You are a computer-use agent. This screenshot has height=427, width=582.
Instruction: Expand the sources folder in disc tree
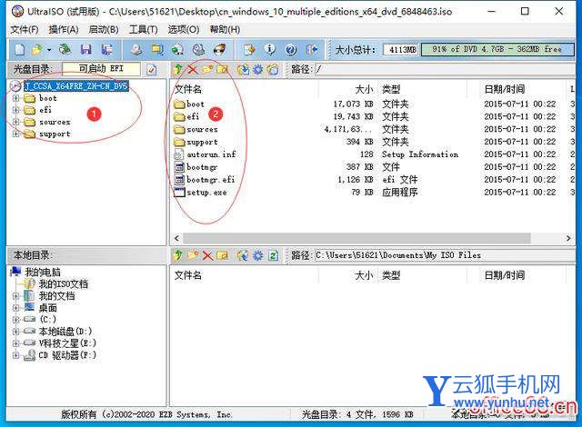point(16,122)
